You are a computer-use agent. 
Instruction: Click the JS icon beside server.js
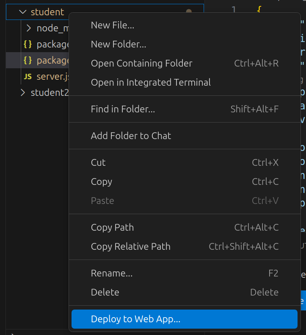point(28,77)
